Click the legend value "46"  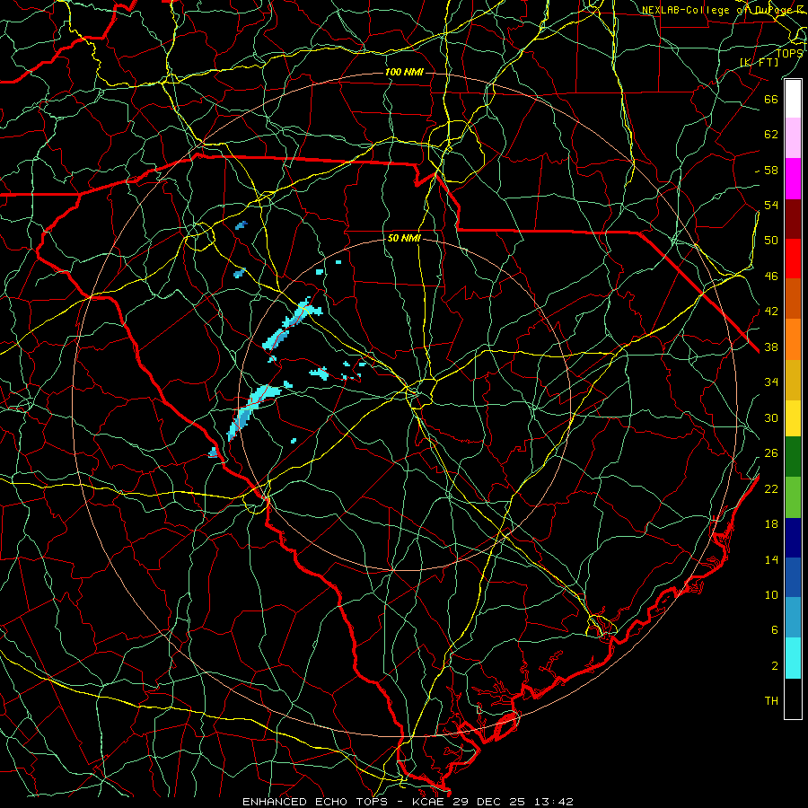(771, 277)
